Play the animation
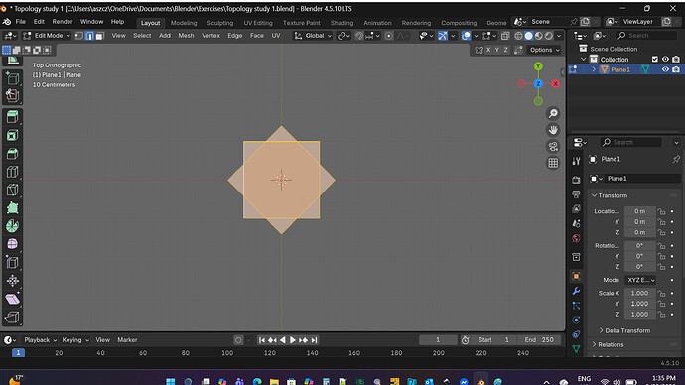 click(x=293, y=340)
